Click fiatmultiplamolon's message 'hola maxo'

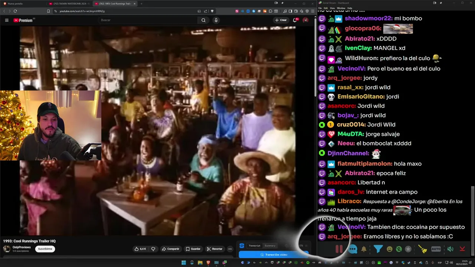408,164
